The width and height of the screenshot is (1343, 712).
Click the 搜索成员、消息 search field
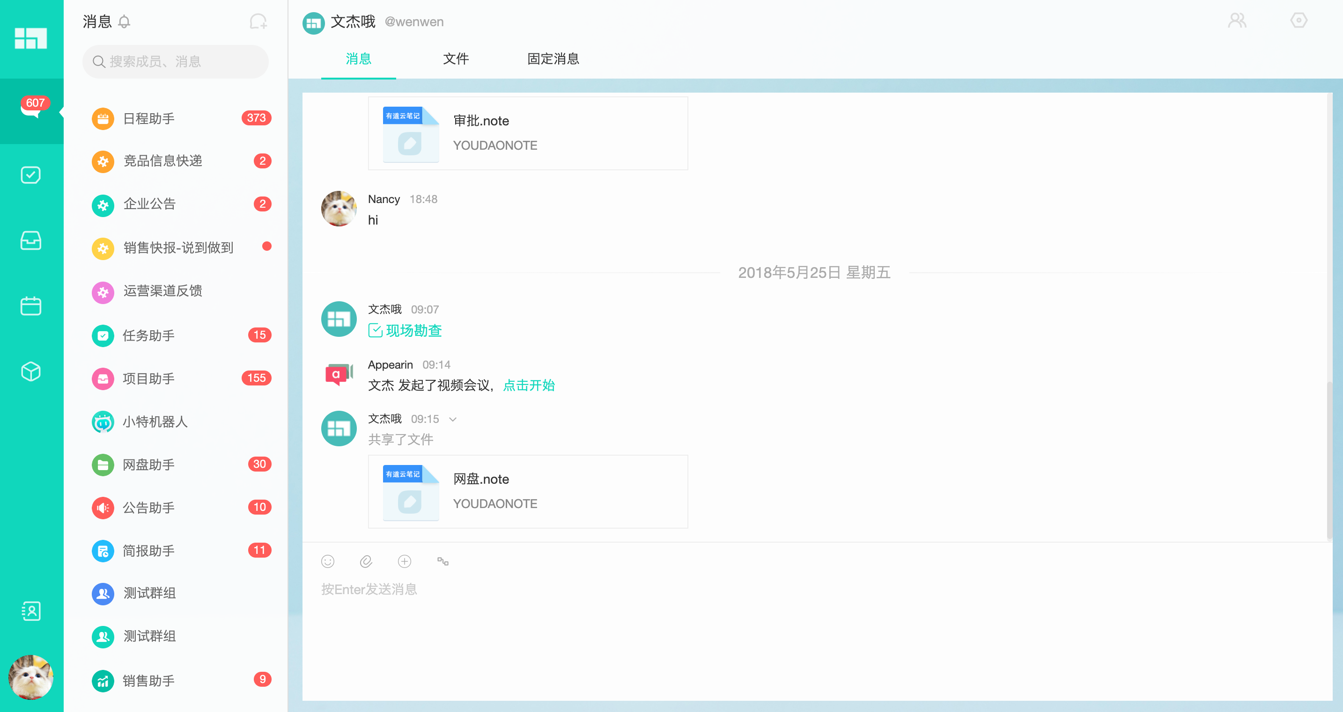pyautogui.click(x=175, y=61)
